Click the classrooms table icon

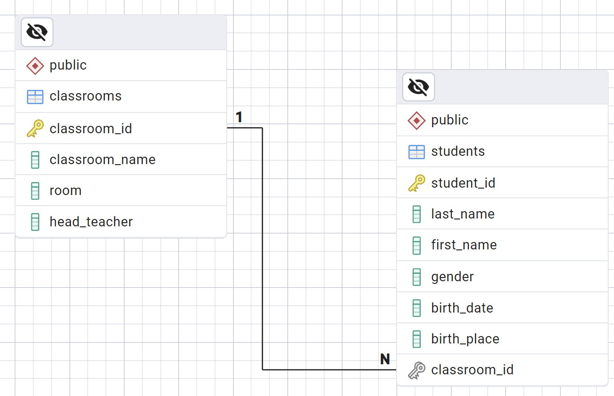(35, 97)
